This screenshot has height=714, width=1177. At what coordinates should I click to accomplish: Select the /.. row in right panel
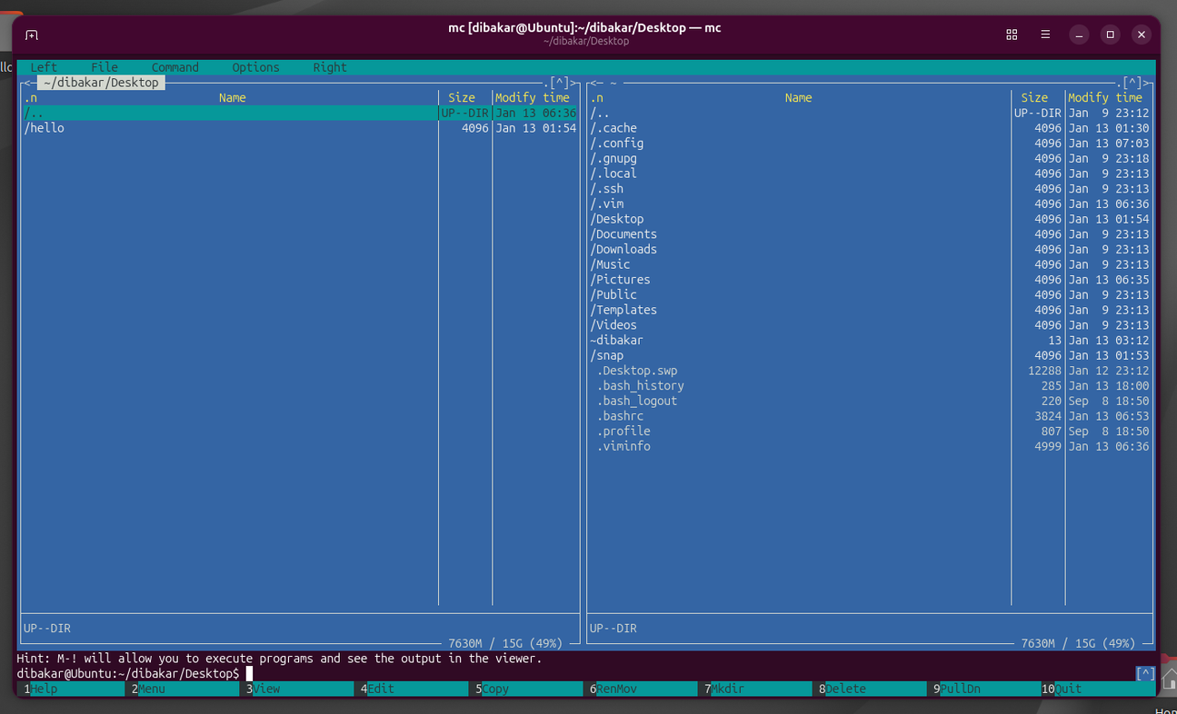[870, 114]
